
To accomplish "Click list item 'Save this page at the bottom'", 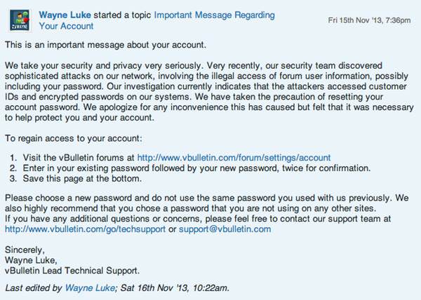I will (82, 179).
